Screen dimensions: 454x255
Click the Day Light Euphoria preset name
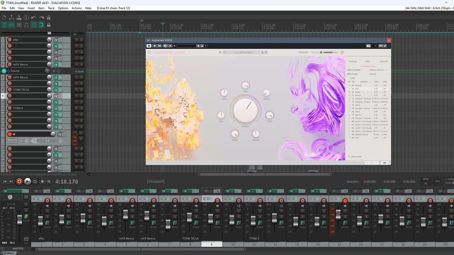[243, 52]
